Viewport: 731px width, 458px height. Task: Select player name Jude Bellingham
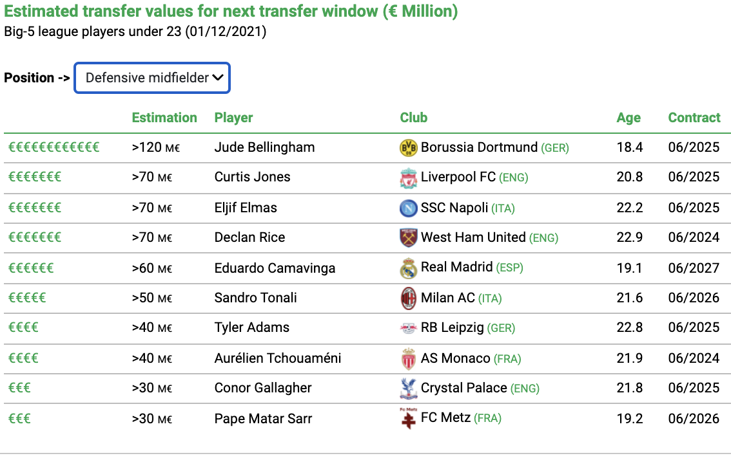264,147
